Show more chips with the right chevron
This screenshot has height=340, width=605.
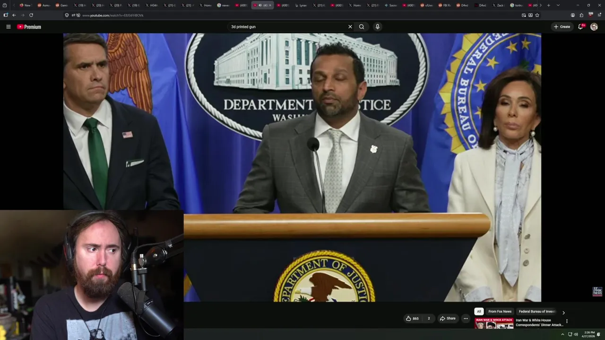point(563,313)
